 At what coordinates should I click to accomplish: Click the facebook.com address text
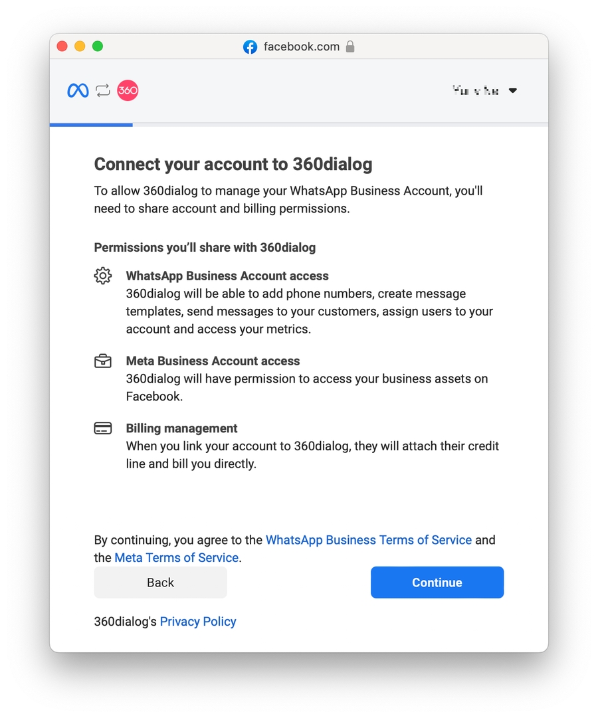[x=301, y=46]
